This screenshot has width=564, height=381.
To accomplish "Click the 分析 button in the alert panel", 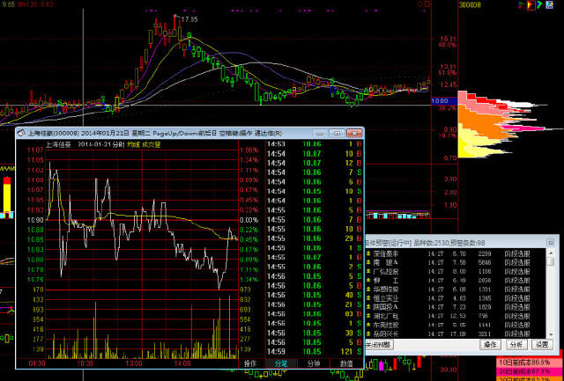I will coord(516,345).
